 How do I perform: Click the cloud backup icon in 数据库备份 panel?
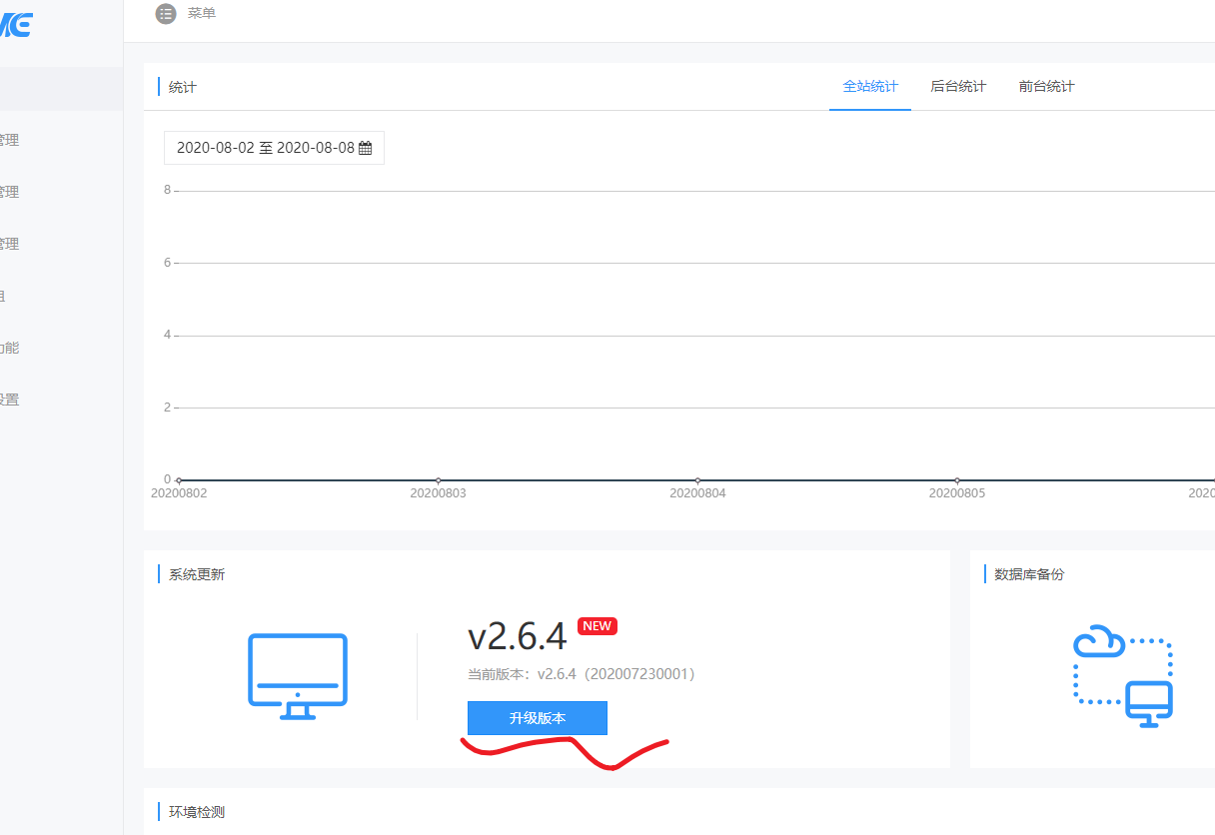pos(1123,675)
